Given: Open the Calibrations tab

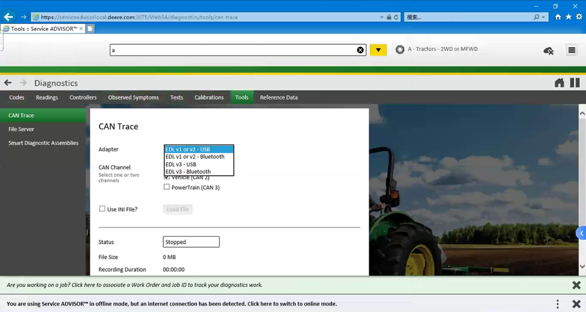Looking at the screenshot, I should [209, 97].
